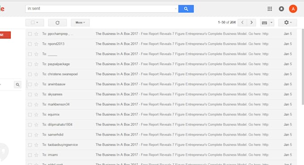The image size is (304, 165).
Task: Star the email to npond2013
Action: tap(36, 44)
